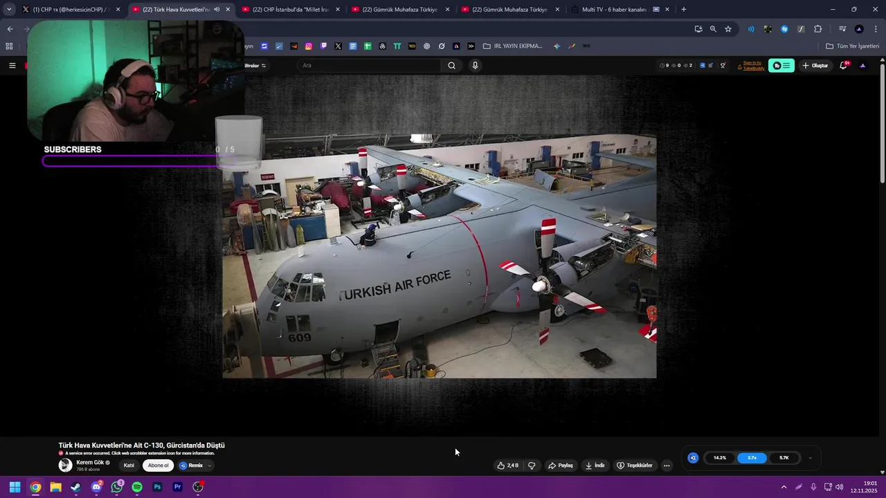Open Photoshop from taskbar
Screen dimensions: 886x498
[x=157, y=487]
